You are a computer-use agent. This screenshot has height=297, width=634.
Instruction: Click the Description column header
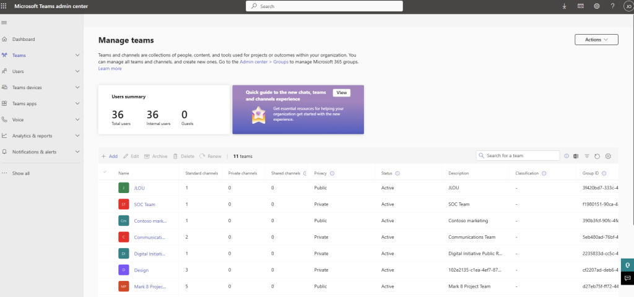pos(459,173)
